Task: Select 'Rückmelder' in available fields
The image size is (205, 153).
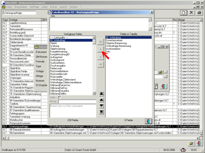Action: point(71,77)
